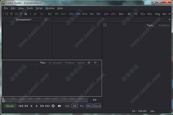
Task: Open the info tab icon
Action: pyautogui.click(x=89, y=63)
